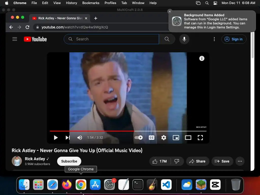The image size is (260, 195).
Task: Open a new Chrome tab
Action: 96,18
